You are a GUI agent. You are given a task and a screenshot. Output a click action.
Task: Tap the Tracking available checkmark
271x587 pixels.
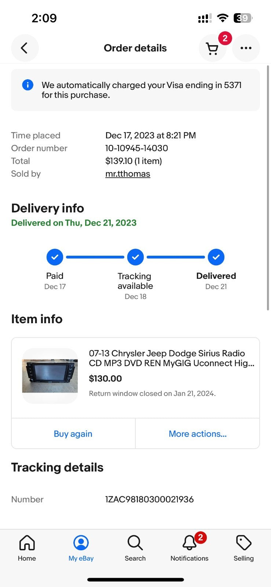pos(135,257)
